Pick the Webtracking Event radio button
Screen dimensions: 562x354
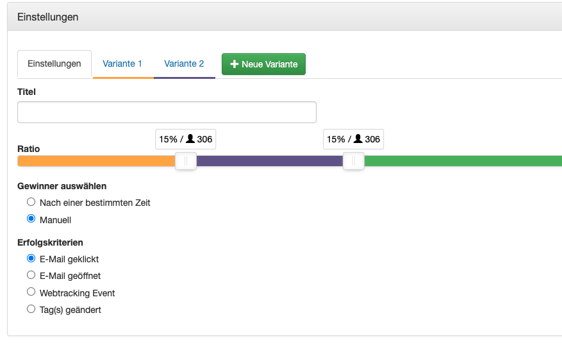31,292
